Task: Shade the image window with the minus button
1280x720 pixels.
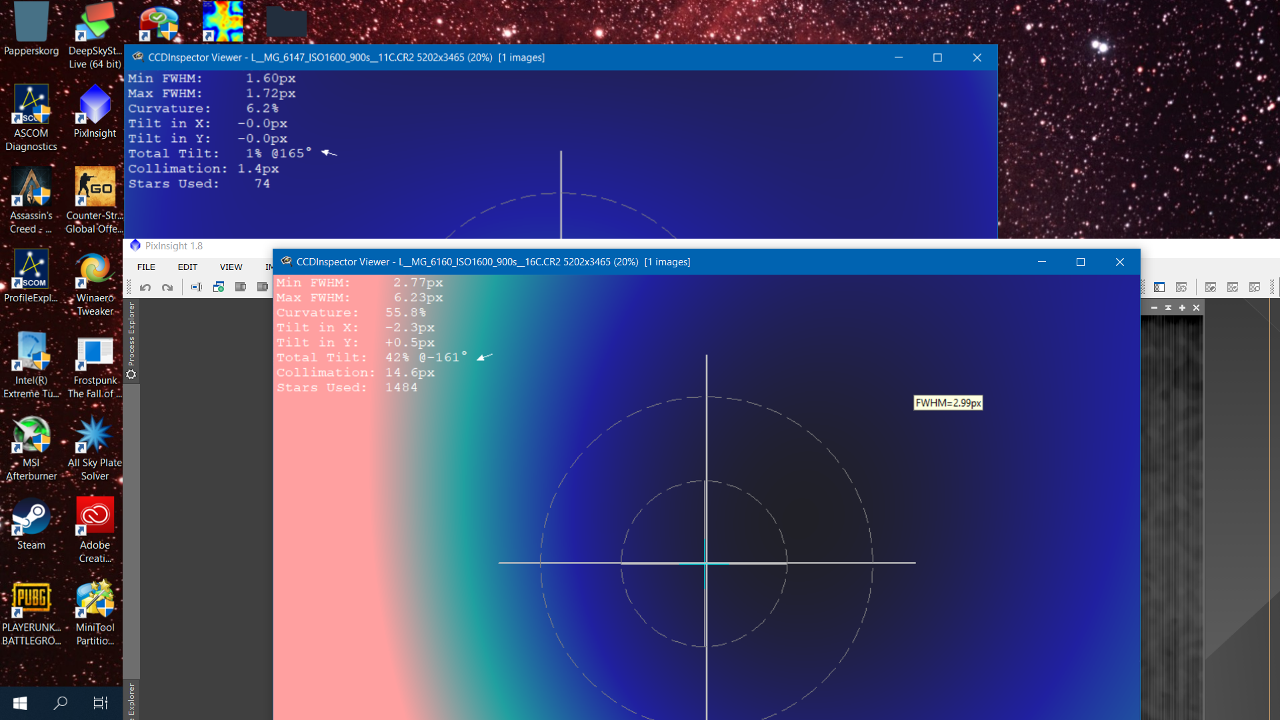Action: click(x=1154, y=308)
